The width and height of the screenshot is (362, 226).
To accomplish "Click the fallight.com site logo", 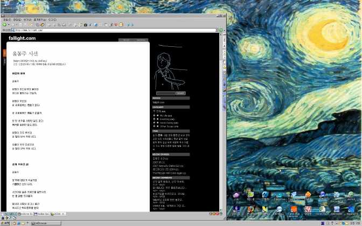I will 22,38.
